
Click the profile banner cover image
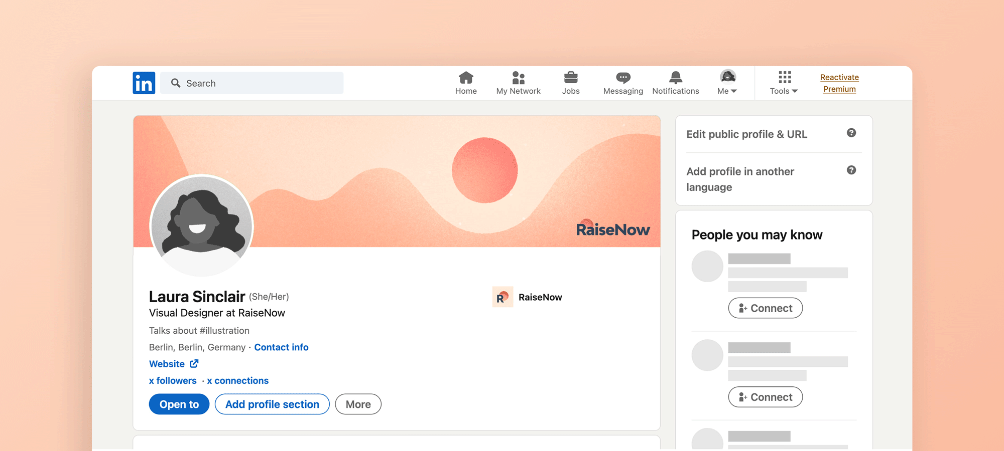397,181
